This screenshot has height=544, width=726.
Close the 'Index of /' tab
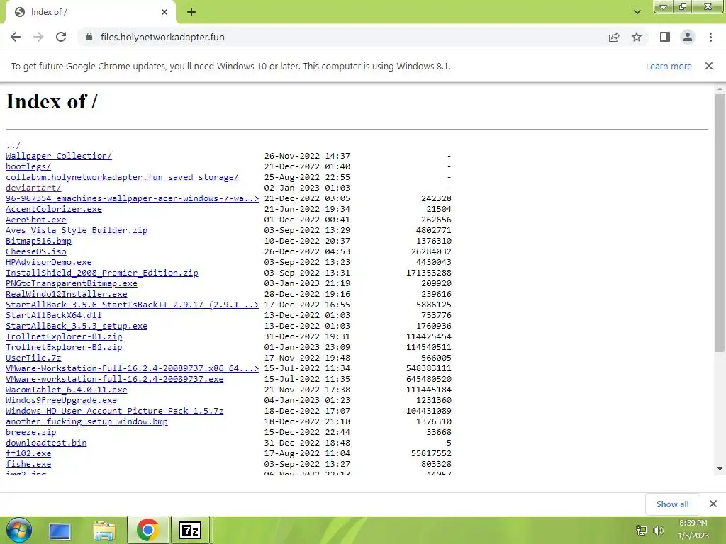pyautogui.click(x=164, y=12)
